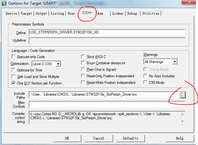Enable C99 Mode checkbox
This screenshot has width=198, height=145.
click(x=145, y=82)
